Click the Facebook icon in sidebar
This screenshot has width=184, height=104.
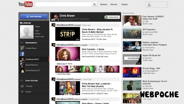point(22,54)
